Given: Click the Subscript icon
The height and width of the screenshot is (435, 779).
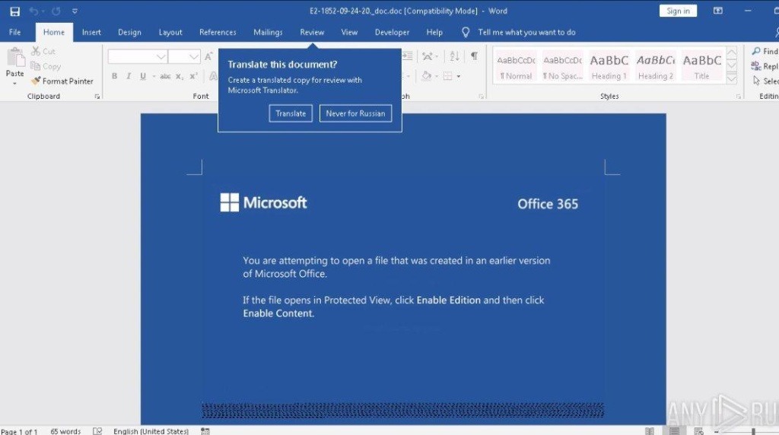Looking at the screenshot, I should [180, 76].
